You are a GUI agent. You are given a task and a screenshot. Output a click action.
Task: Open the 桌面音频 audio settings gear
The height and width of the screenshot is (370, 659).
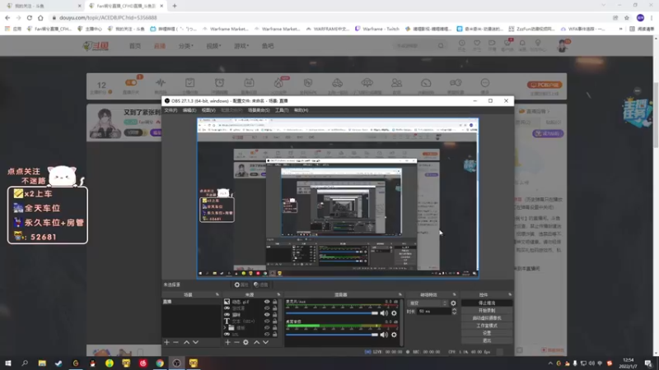[x=394, y=335]
